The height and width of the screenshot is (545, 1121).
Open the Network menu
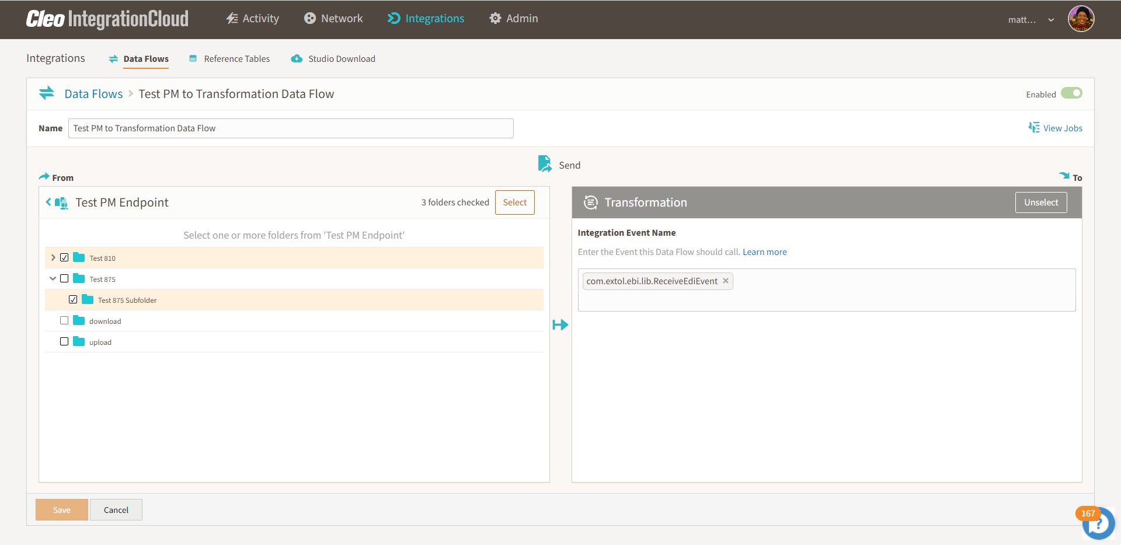(x=333, y=19)
